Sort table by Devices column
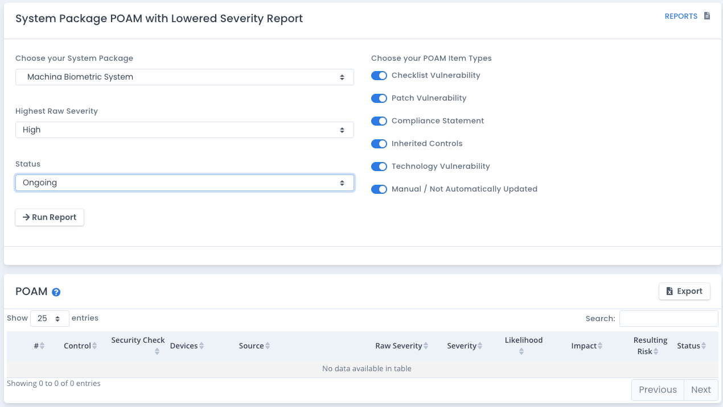The width and height of the screenshot is (723, 407). pyautogui.click(x=187, y=346)
